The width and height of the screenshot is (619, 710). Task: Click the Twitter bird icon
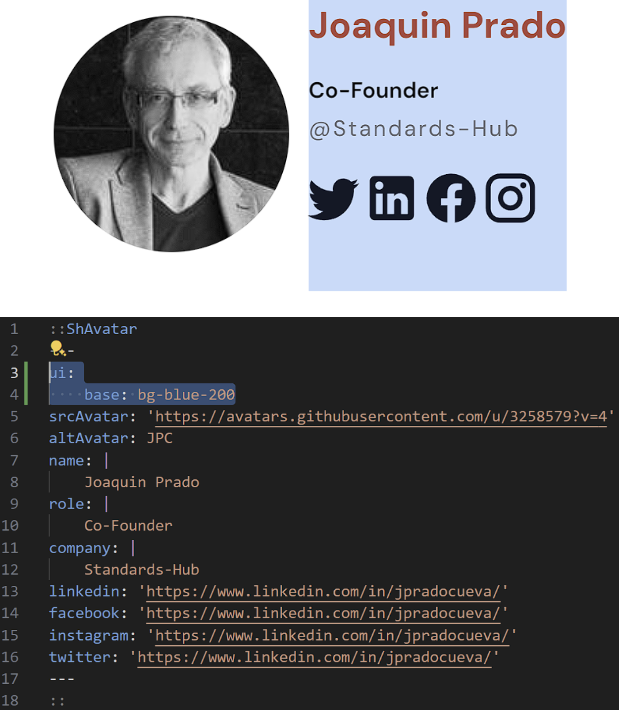(x=334, y=199)
